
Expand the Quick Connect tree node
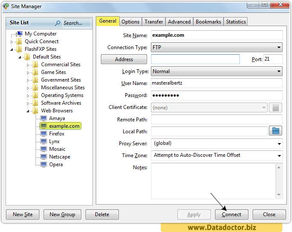coord(12,42)
